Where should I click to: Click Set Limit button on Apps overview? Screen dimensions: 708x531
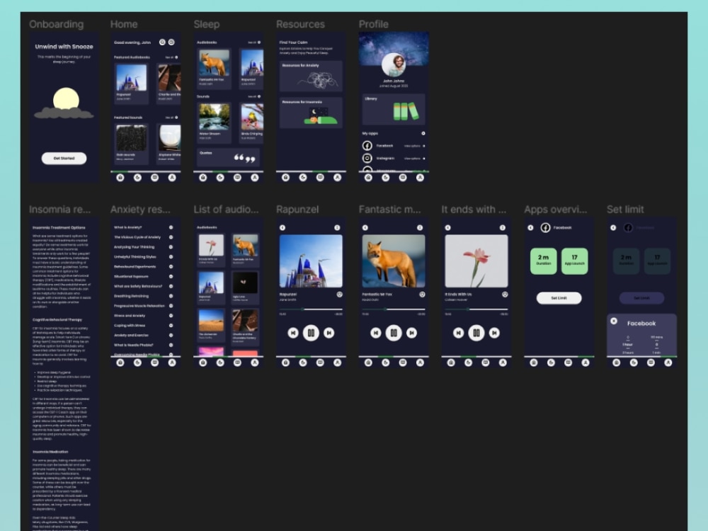tap(559, 298)
